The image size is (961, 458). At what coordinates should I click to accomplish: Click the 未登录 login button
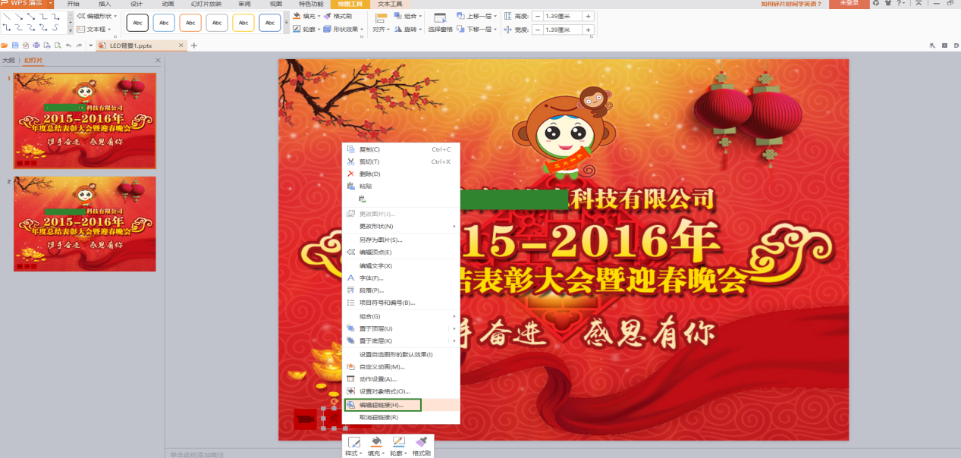pos(848,4)
